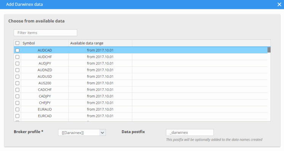Tick the CADCHF checkbox

[x=17, y=89]
